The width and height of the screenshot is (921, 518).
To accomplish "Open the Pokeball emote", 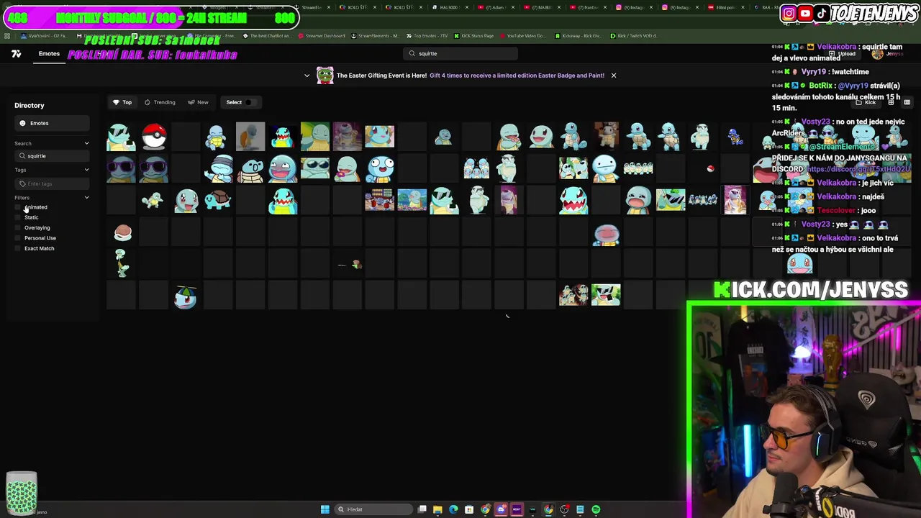I will point(153,136).
